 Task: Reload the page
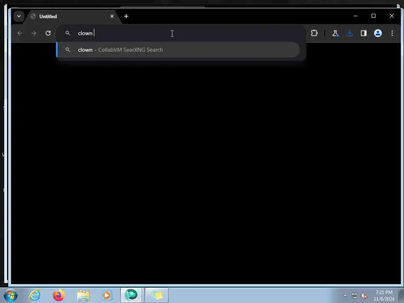48,33
